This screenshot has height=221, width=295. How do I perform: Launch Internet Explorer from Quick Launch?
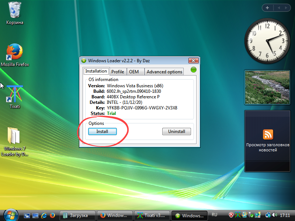[x=44, y=215]
